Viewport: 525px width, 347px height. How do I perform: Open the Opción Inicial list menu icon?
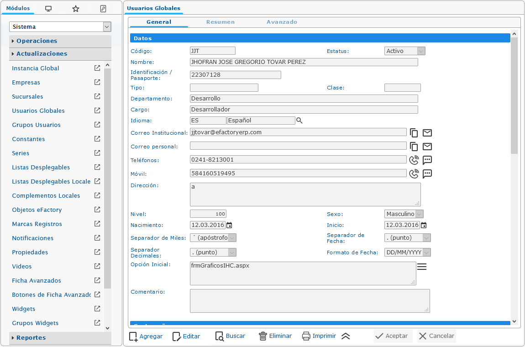(422, 267)
